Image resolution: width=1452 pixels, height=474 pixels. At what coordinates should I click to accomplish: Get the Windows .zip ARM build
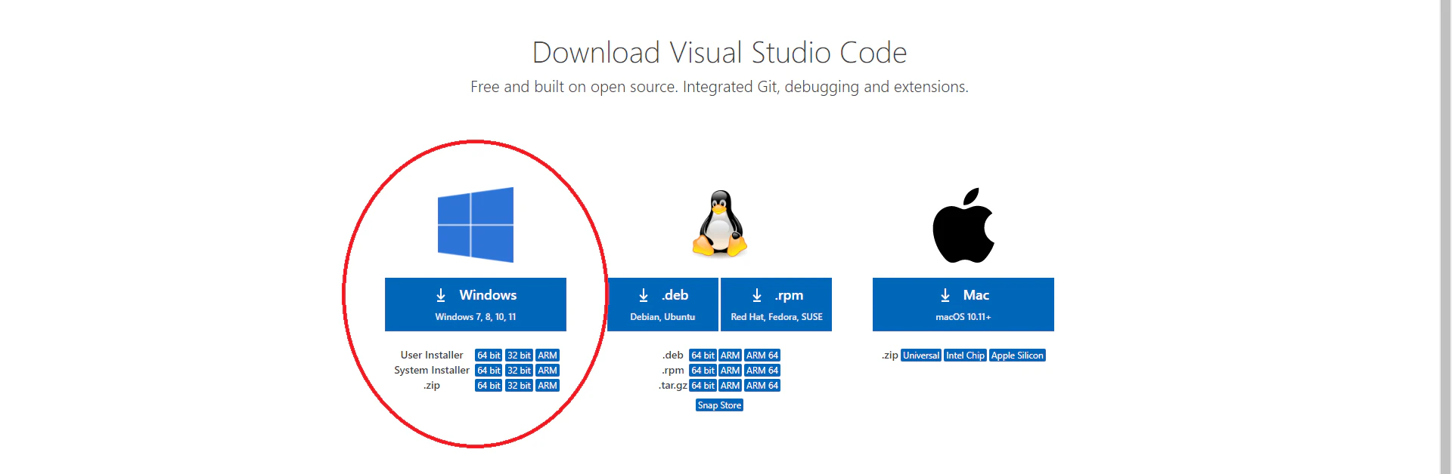pyautogui.click(x=548, y=386)
